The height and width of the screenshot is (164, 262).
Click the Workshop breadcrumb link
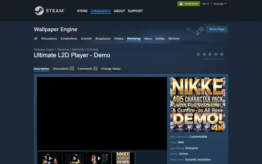tap(63, 50)
